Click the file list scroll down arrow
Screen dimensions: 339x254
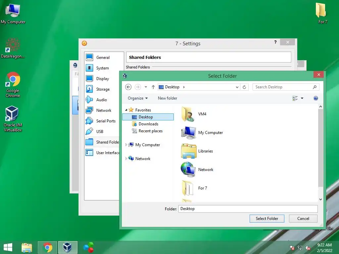(320, 199)
